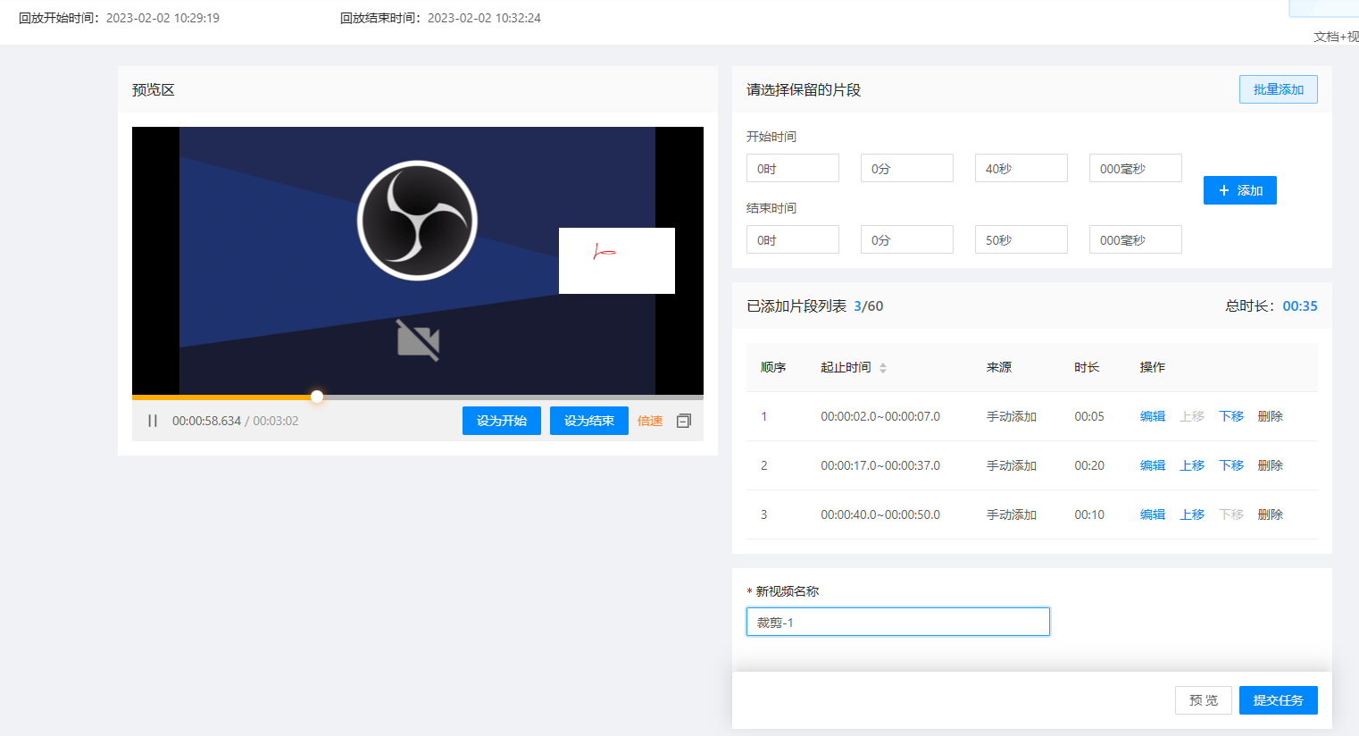Click the current time 00:00:58.634 display

pyautogui.click(x=206, y=421)
